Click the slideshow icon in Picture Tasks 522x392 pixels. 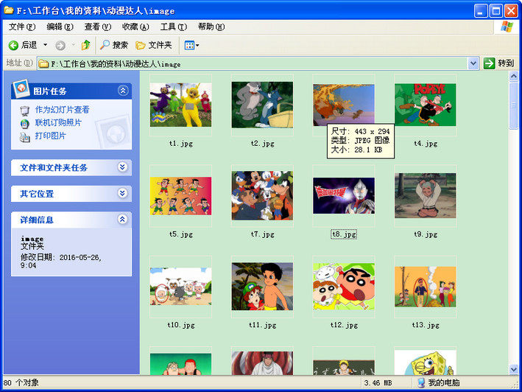(24, 111)
